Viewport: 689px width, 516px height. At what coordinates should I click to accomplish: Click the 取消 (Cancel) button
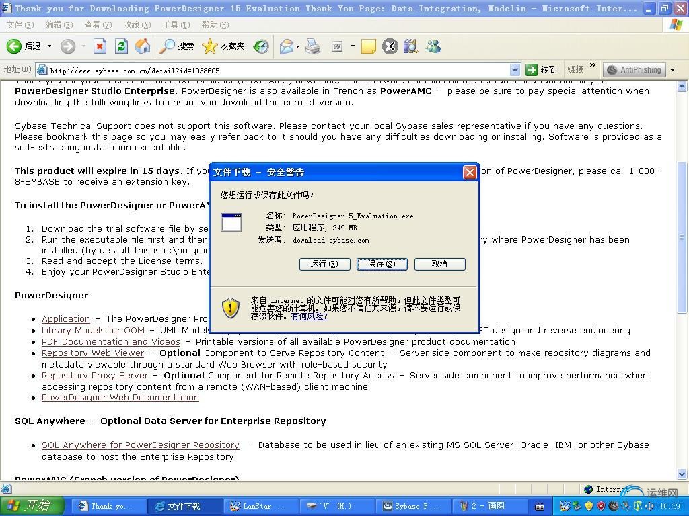tap(439, 263)
